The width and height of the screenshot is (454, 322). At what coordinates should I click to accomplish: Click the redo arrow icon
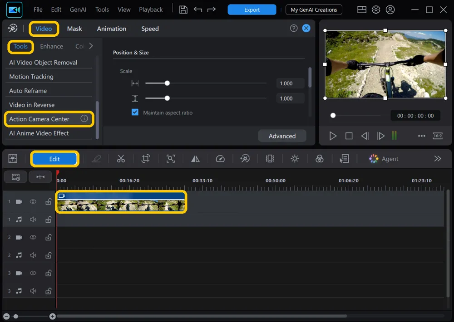click(212, 10)
